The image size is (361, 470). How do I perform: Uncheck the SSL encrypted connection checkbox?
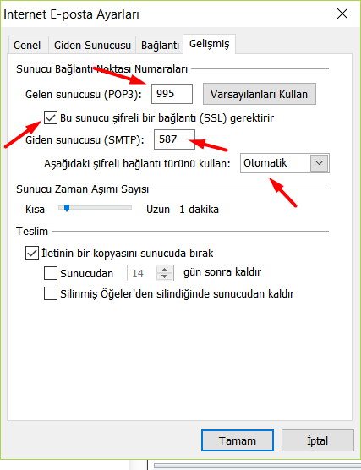point(51,117)
